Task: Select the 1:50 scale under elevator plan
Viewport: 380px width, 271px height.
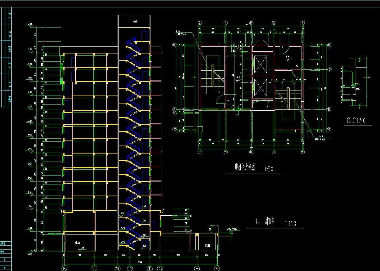Action: 268,169
